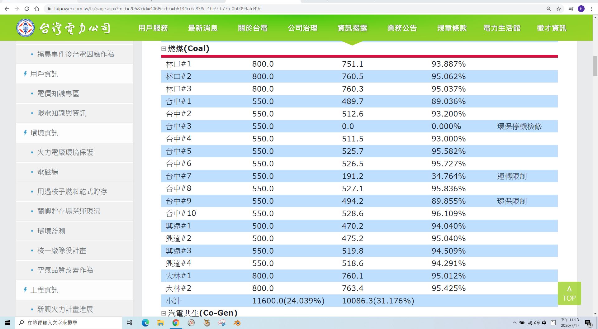Open 資訊揭露 menu

352,28
